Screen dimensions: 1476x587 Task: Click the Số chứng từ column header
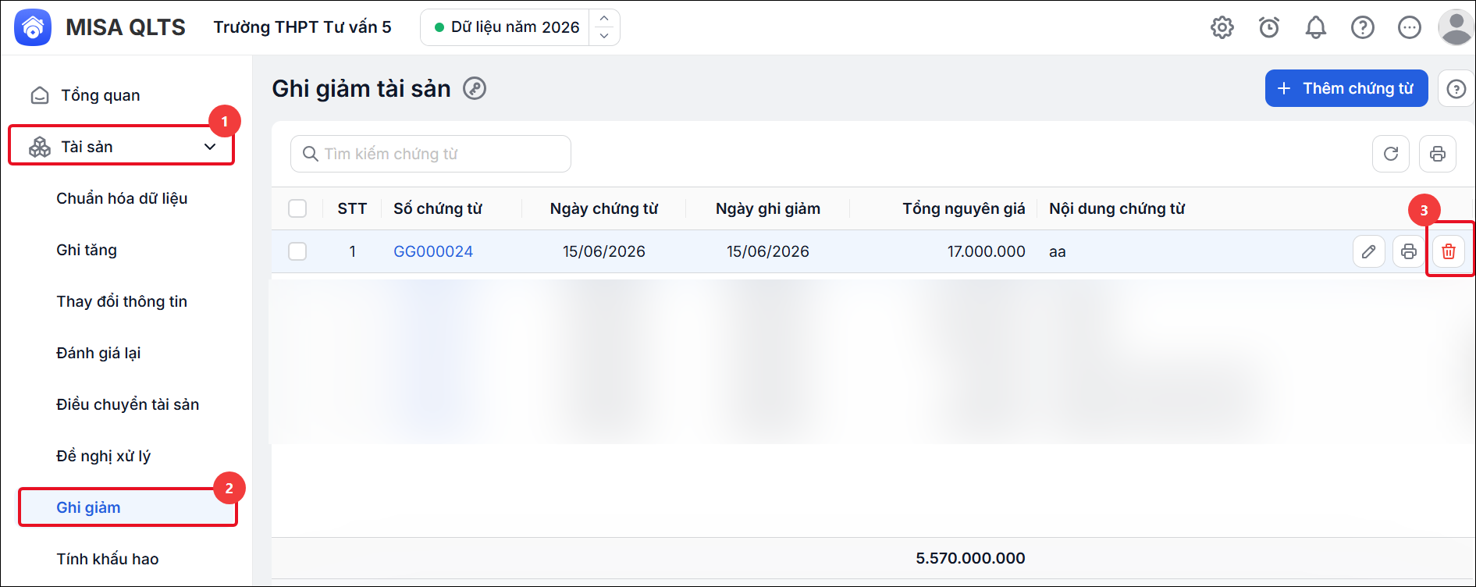pyautogui.click(x=438, y=208)
